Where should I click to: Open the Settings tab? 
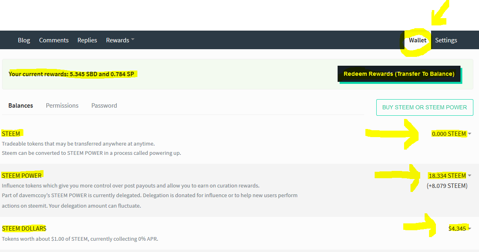tap(446, 40)
